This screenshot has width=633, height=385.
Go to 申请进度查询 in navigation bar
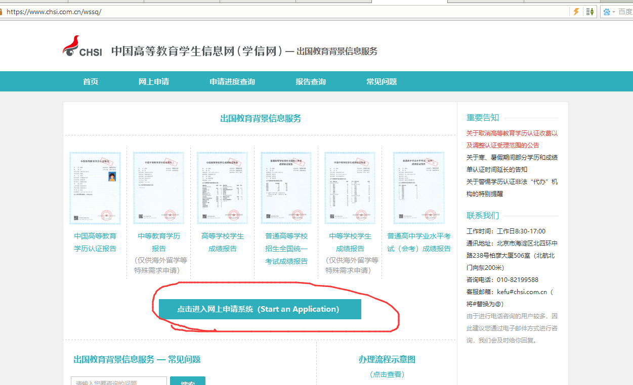(232, 81)
